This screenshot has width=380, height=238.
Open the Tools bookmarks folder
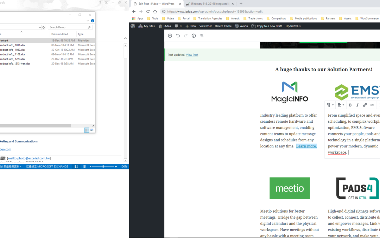tap(153, 18)
